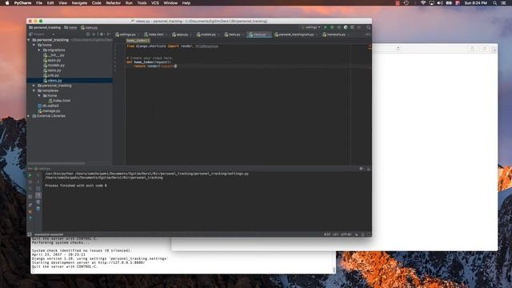This screenshot has height=288, width=512.
Task: Expand the inner personel_tracking folder
Action: (x=34, y=86)
